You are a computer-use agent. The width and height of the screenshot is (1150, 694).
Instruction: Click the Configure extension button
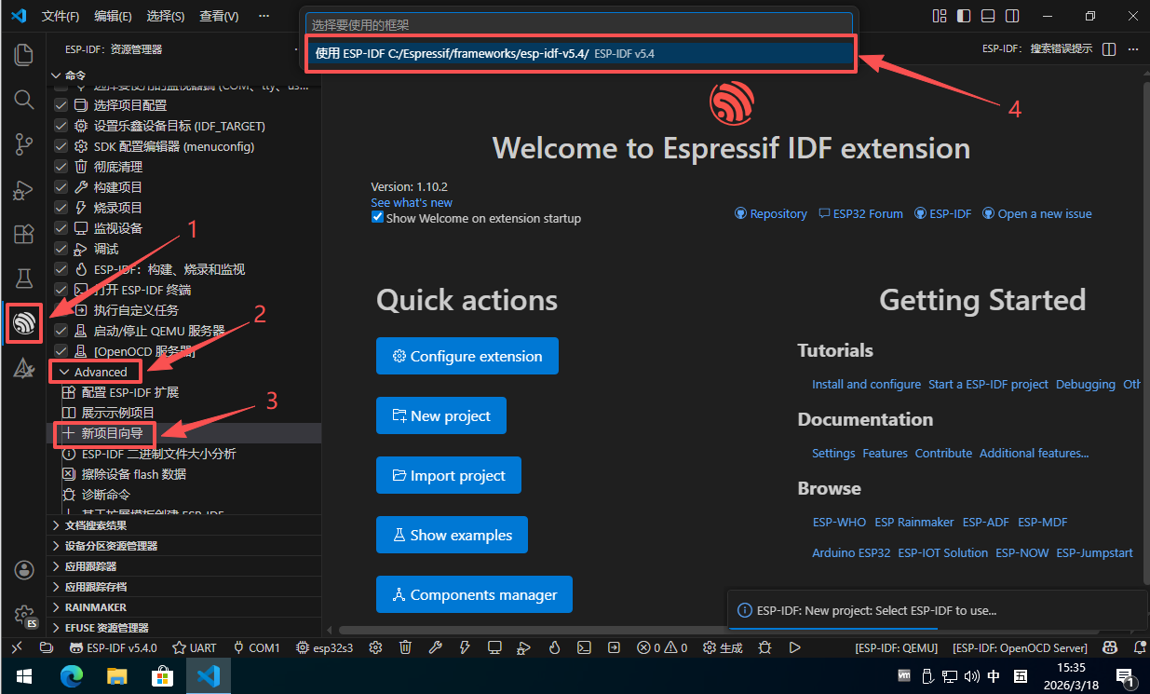(467, 356)
